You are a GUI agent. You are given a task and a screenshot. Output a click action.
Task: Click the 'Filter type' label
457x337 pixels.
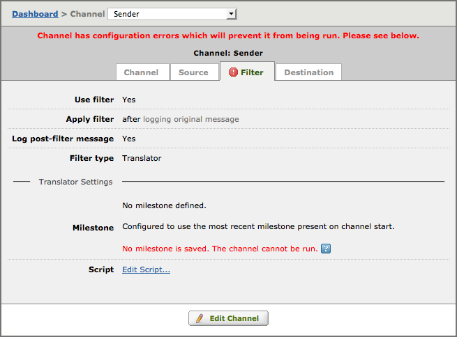(91, 158)
